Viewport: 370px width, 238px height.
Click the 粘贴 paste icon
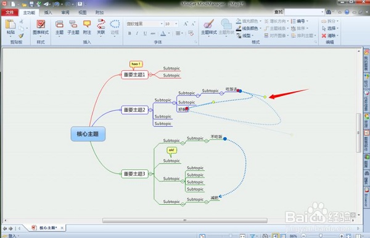coord(10,25)
